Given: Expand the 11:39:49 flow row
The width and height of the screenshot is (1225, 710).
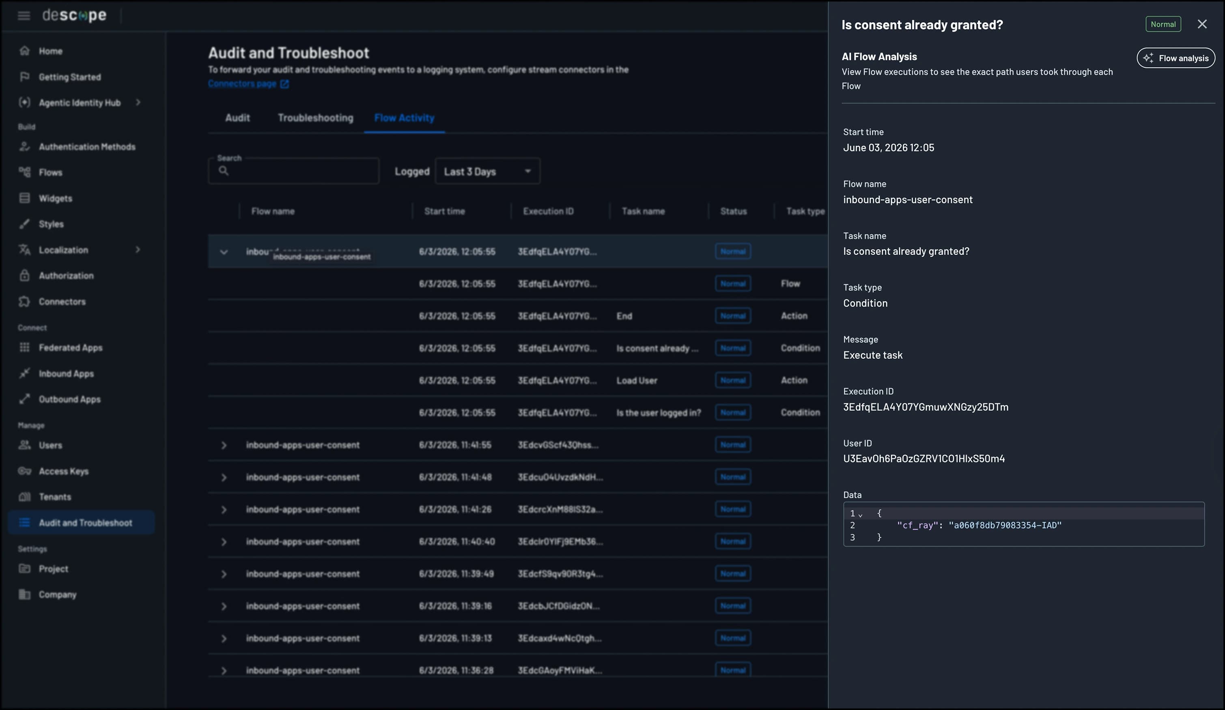Looking at the screenshot, I should pos(224,574).
